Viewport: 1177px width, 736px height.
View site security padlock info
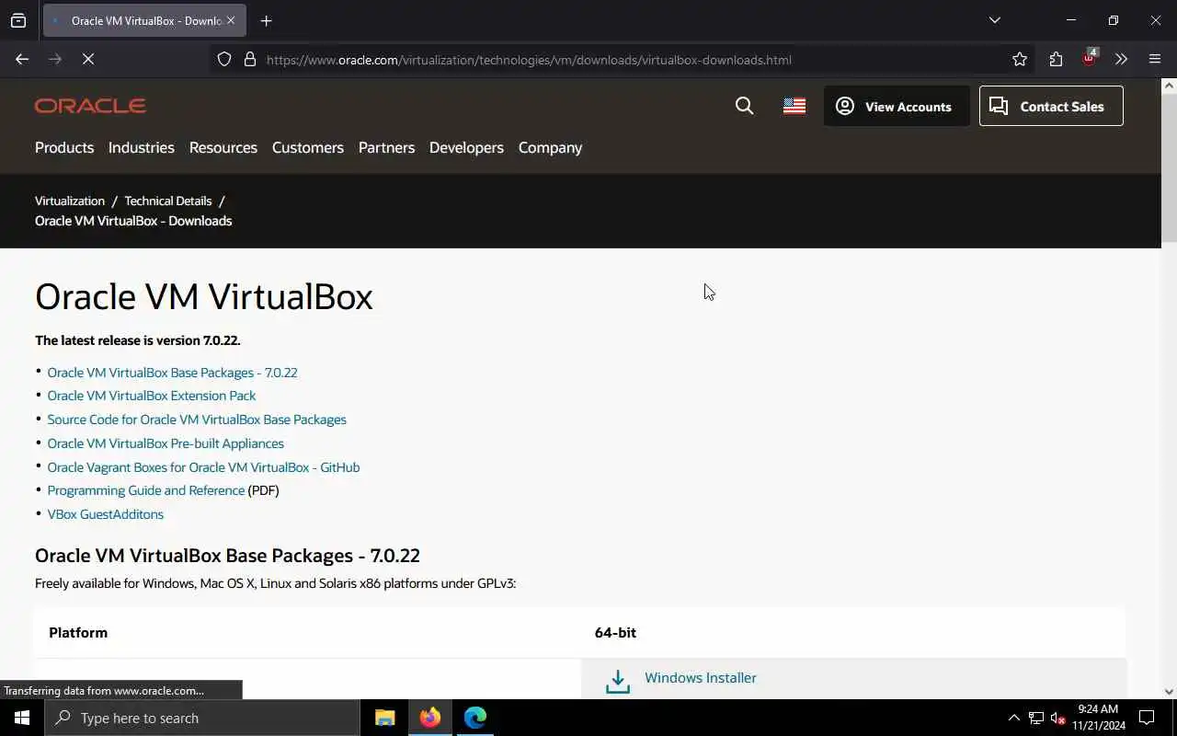pos(249,59)
